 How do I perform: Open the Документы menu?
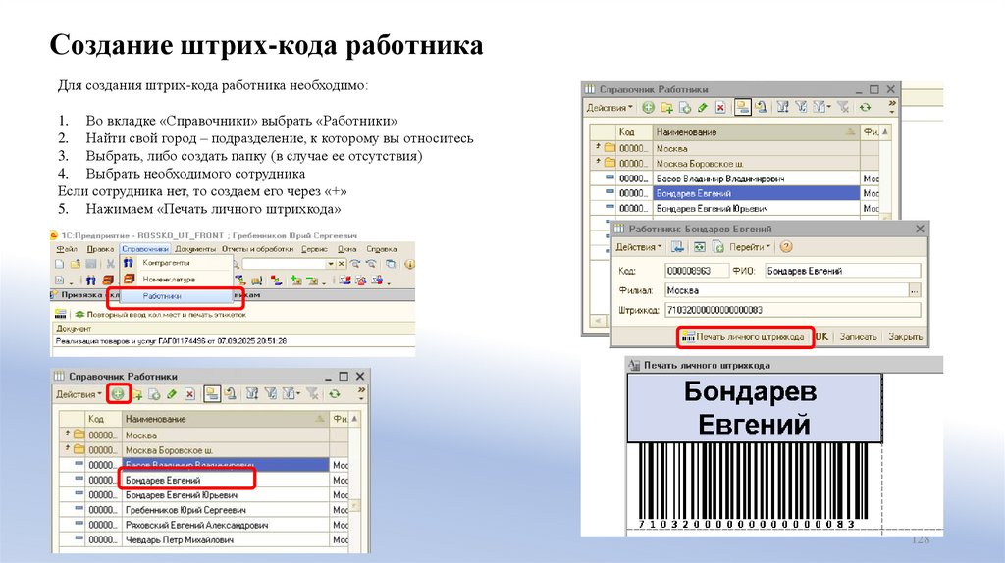pyautogui.click(x=195, y=249)
